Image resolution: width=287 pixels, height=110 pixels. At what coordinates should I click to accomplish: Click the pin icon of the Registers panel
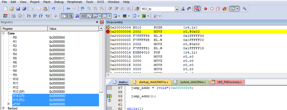click(97, 22)
